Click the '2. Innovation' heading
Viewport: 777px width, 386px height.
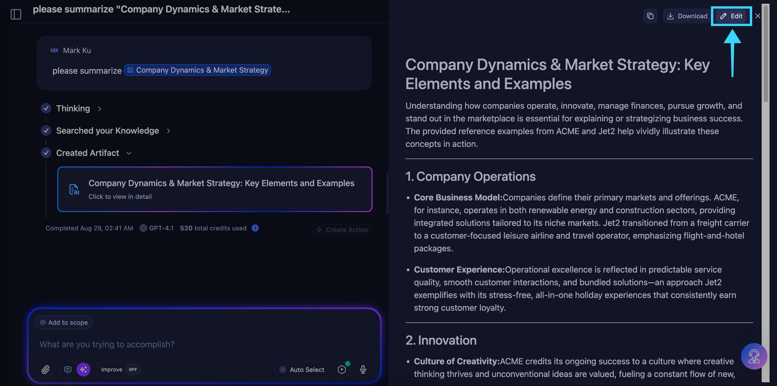[x=441, y=340]
